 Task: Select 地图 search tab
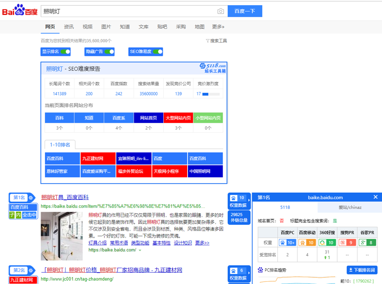pyautogui.click(x=200, y=27)
